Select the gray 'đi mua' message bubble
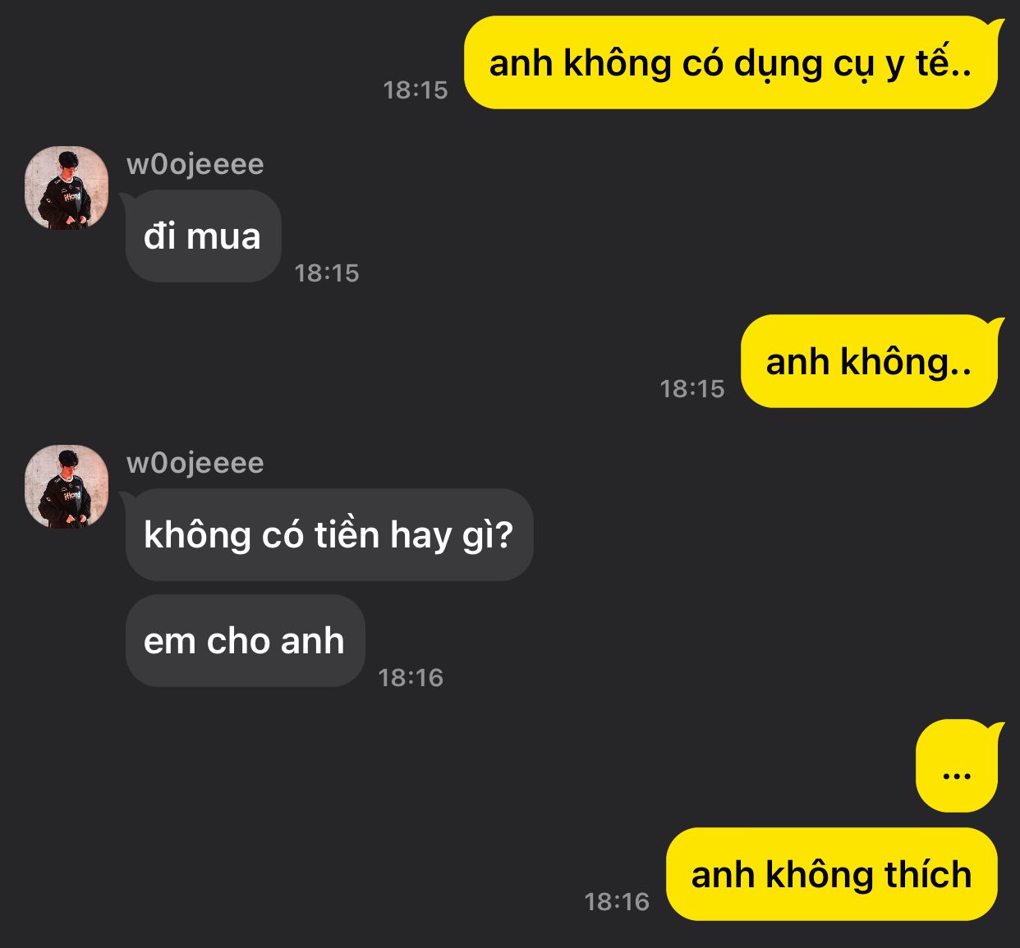 click(203, 236)
